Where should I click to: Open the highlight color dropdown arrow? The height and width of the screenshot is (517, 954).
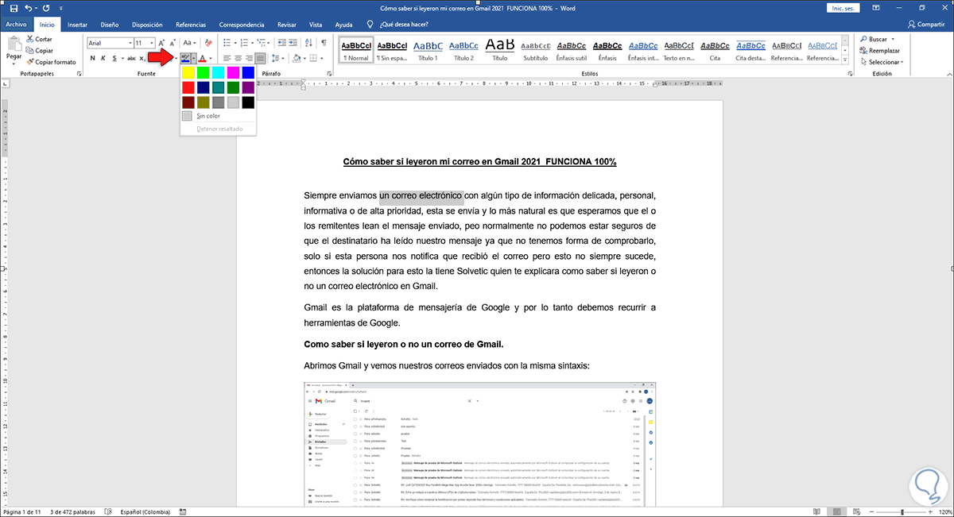[193, 58]
